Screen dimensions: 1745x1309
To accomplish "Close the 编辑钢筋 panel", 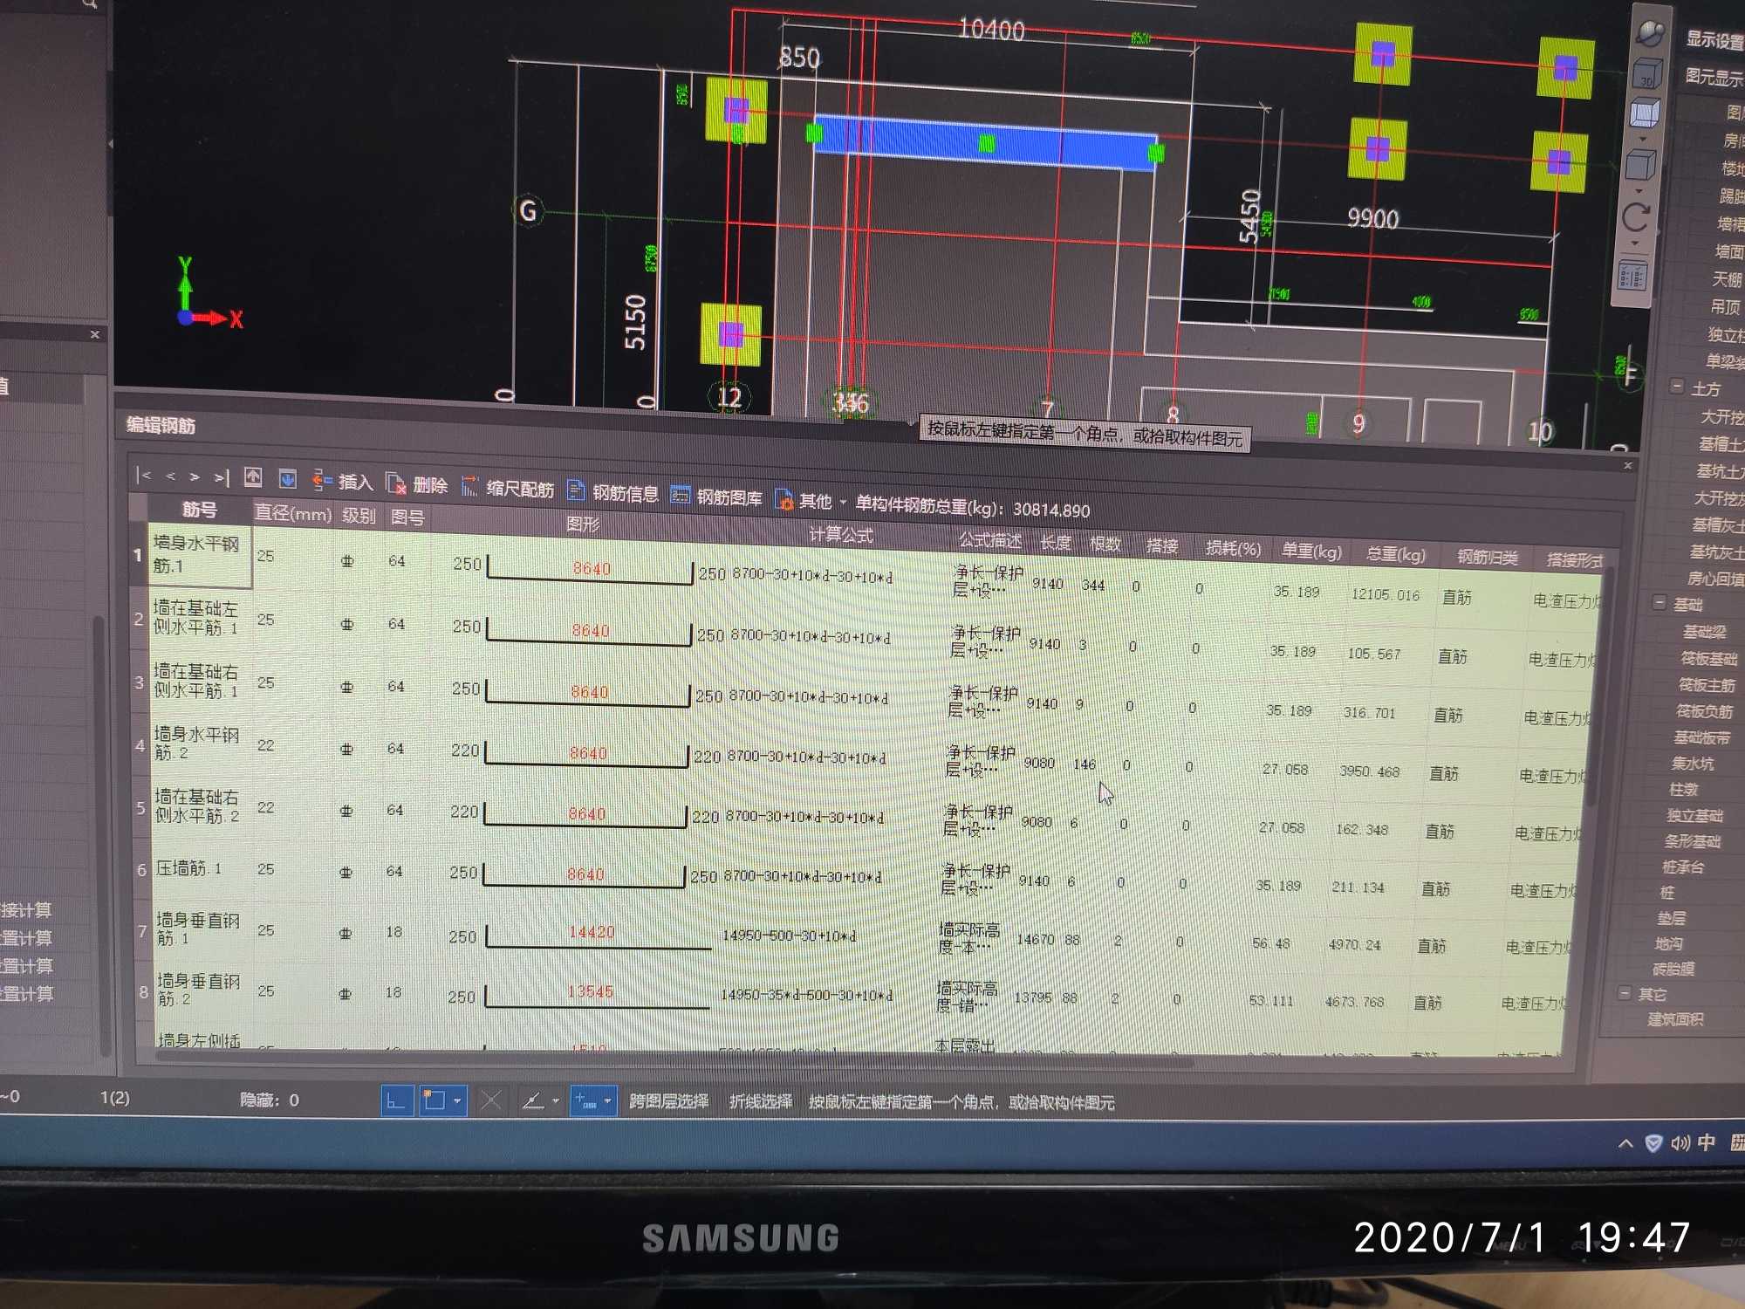I will click(x=1627, y=466).
